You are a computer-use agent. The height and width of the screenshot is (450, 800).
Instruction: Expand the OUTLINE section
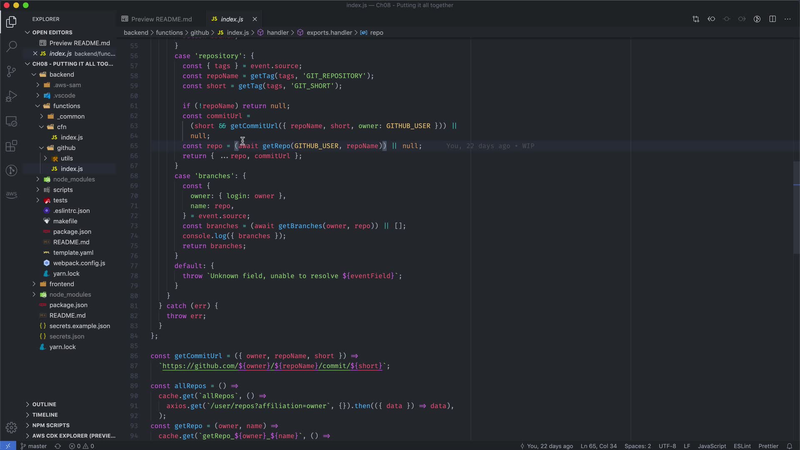pos(44,404)
